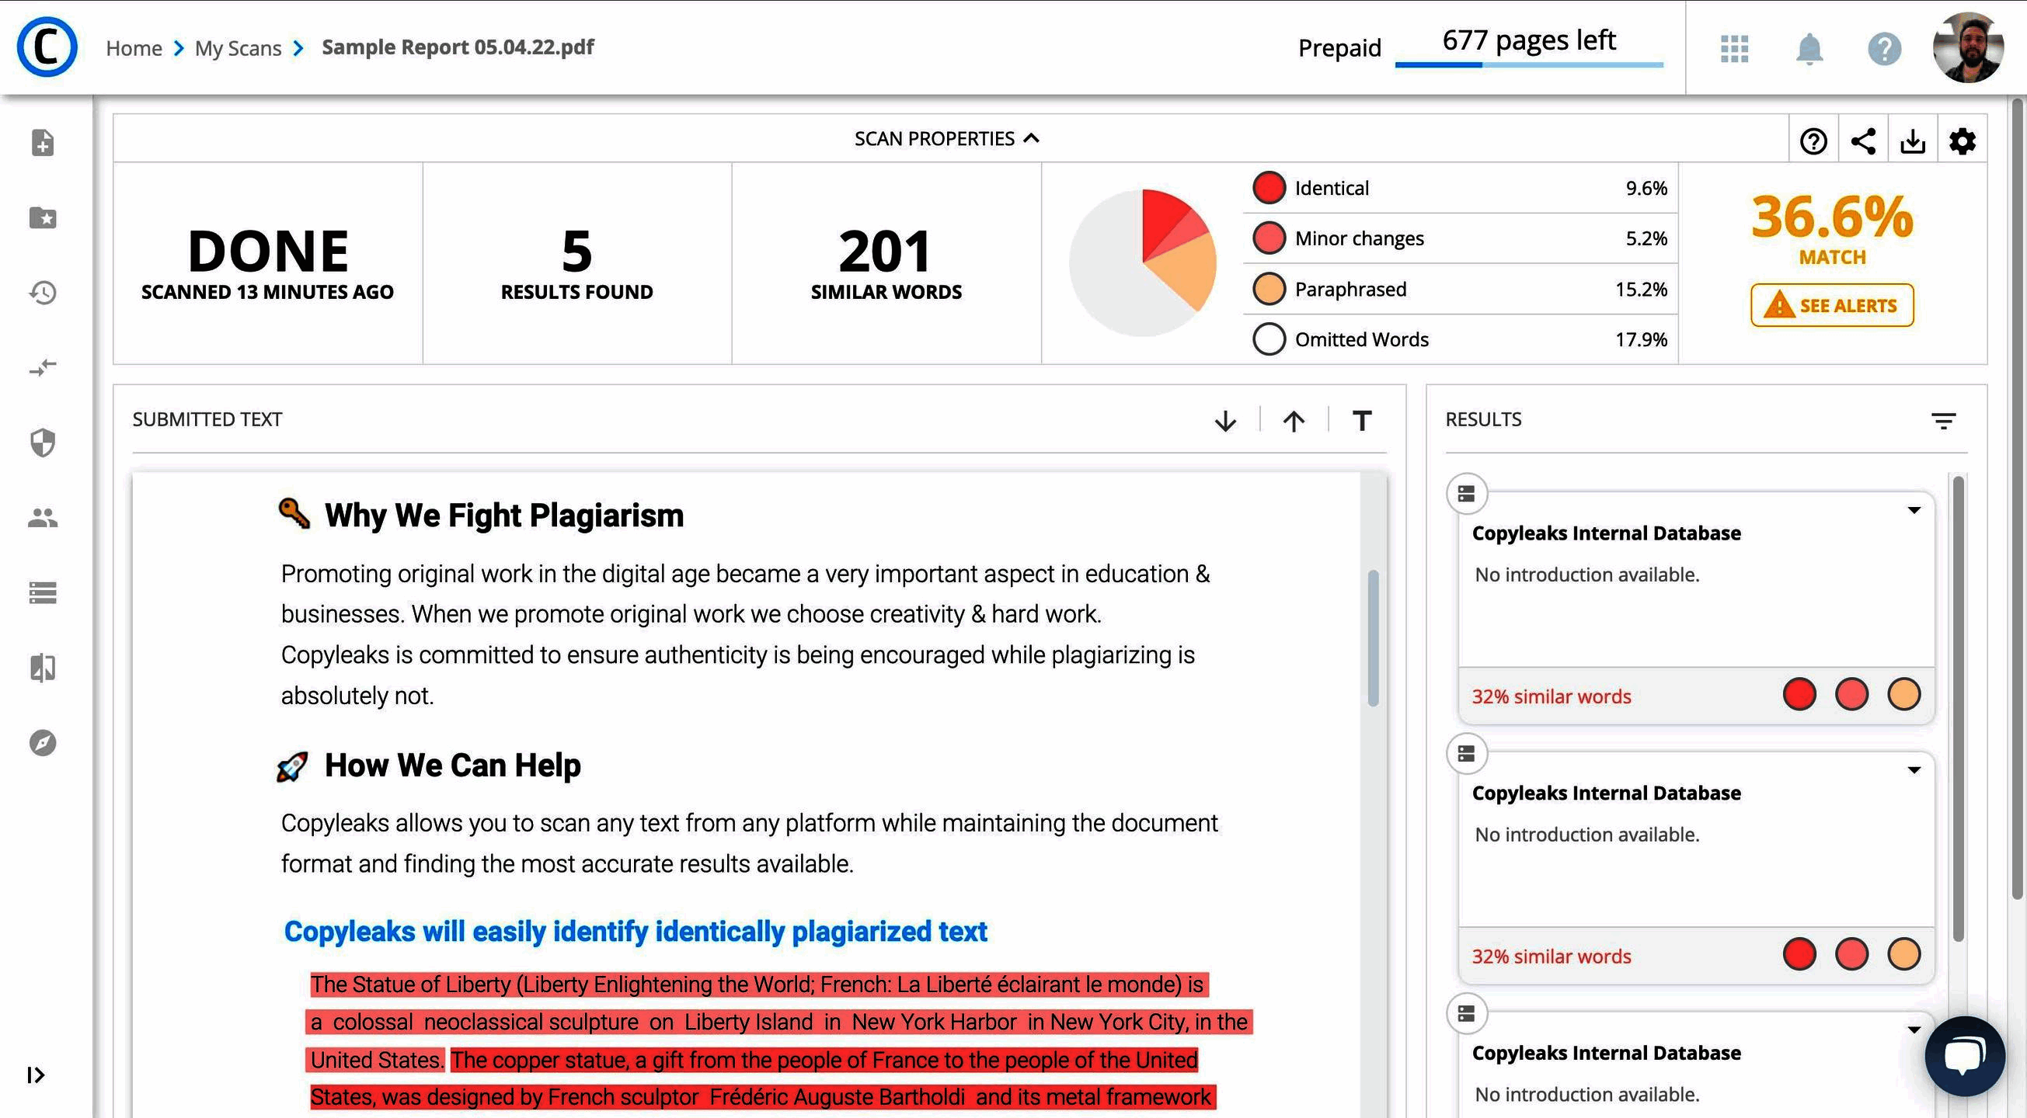
Task: Open scan history clock icon in sidebar
Action: (43, 293)
